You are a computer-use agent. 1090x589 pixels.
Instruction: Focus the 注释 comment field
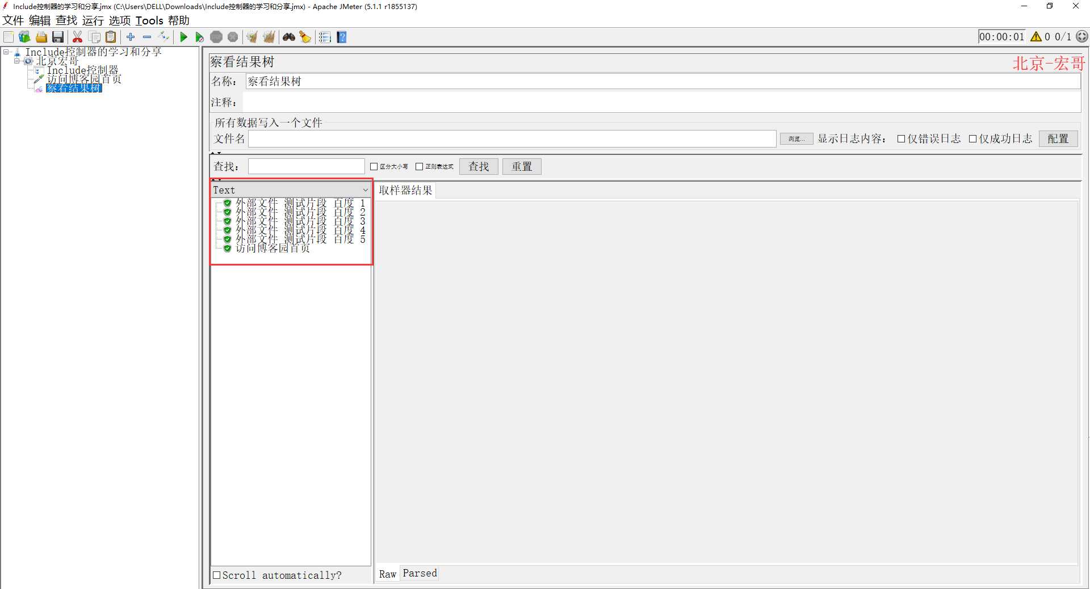pos(662,103)
